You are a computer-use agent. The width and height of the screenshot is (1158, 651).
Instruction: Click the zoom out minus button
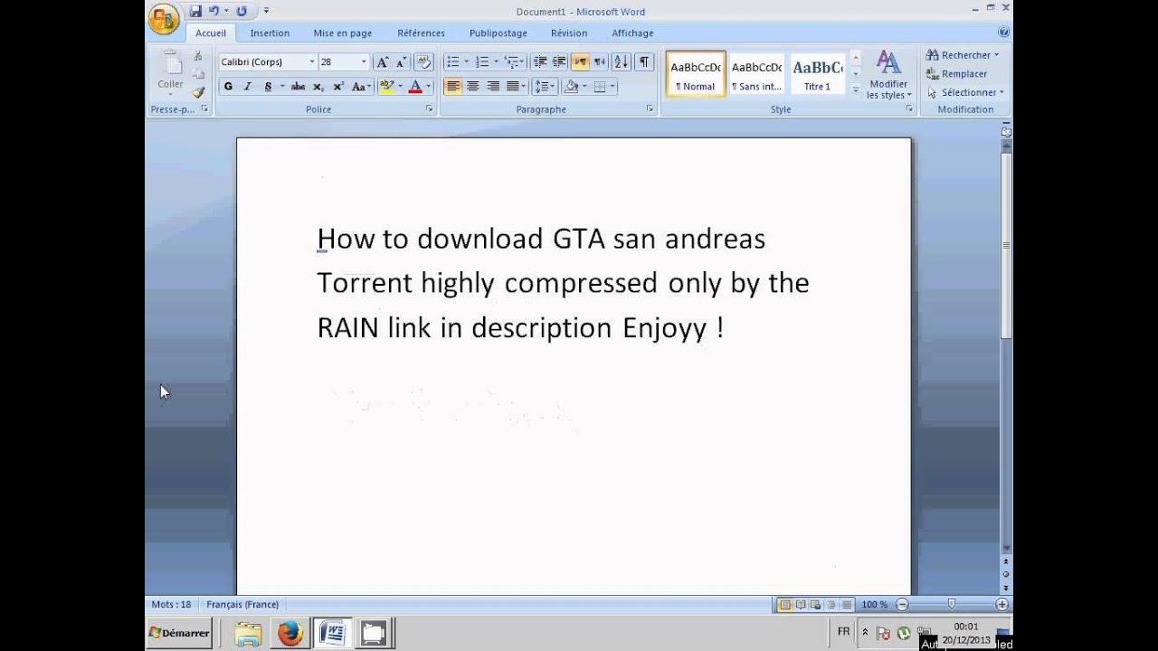(x=902, y=604)
